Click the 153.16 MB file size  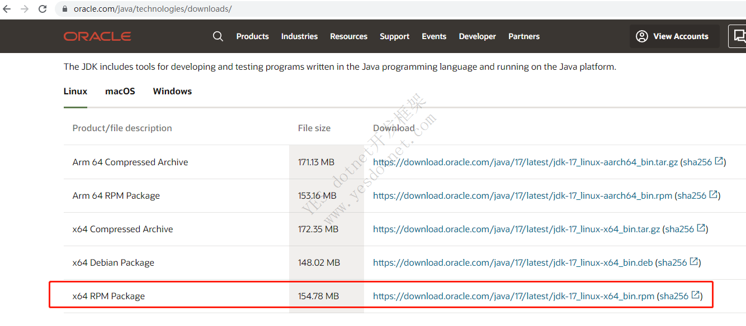point(317,196)
